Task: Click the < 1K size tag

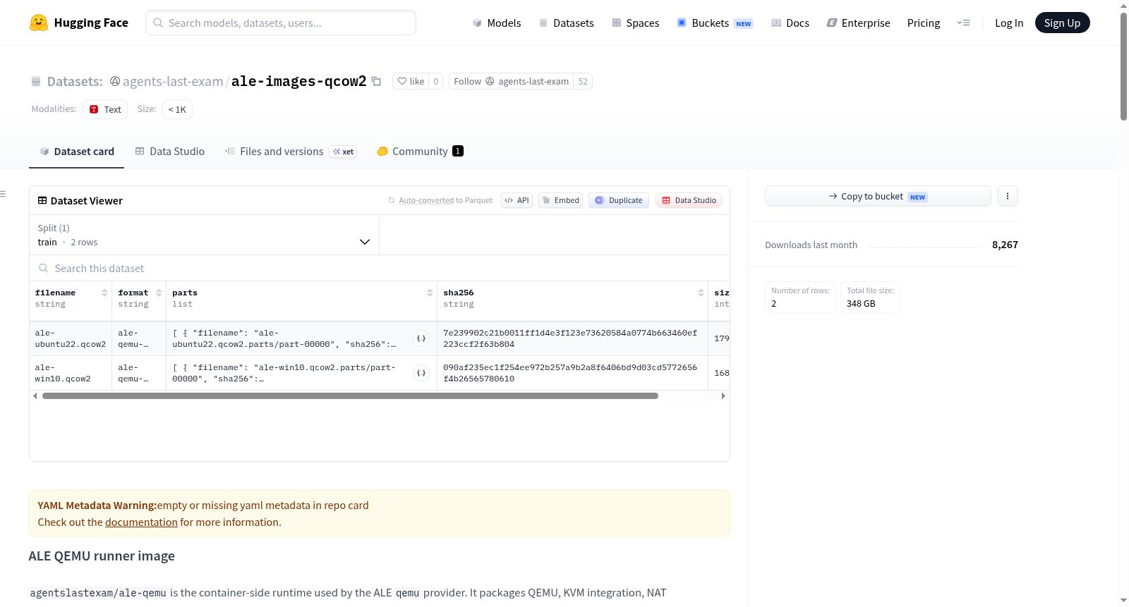Action: [x=177, y=109]
